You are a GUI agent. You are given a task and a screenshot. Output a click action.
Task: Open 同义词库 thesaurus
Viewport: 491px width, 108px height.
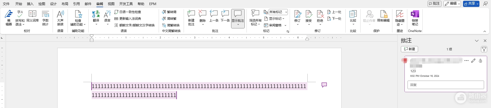[x=32, y=16]
